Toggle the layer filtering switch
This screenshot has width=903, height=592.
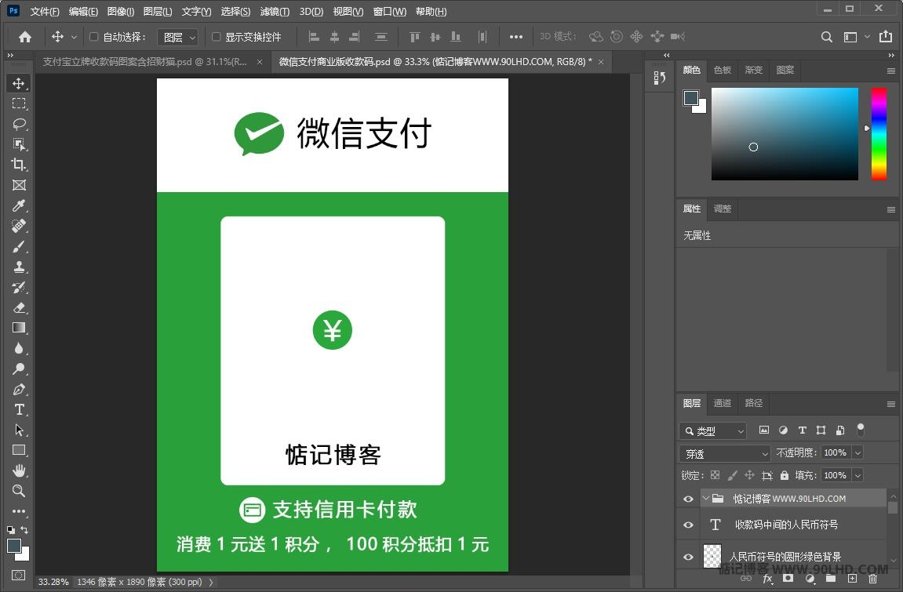pyautogui.click(x=861, y=429)
